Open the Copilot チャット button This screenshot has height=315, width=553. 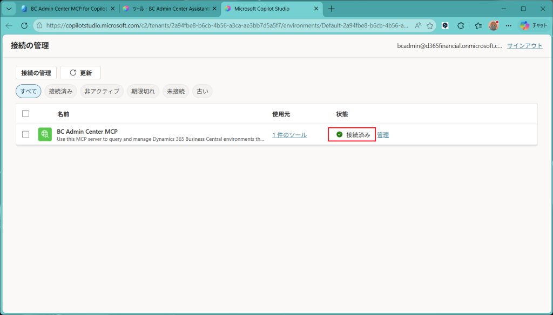point(533,25)
